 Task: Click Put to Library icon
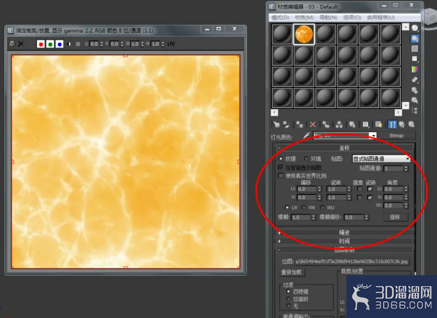tap(352, 124)
